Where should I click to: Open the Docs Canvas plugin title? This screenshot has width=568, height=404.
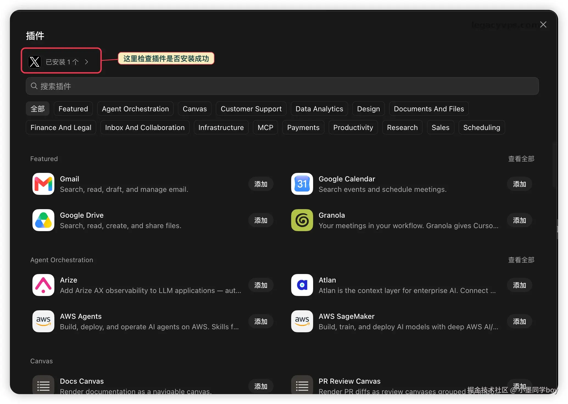click(82, 381)
